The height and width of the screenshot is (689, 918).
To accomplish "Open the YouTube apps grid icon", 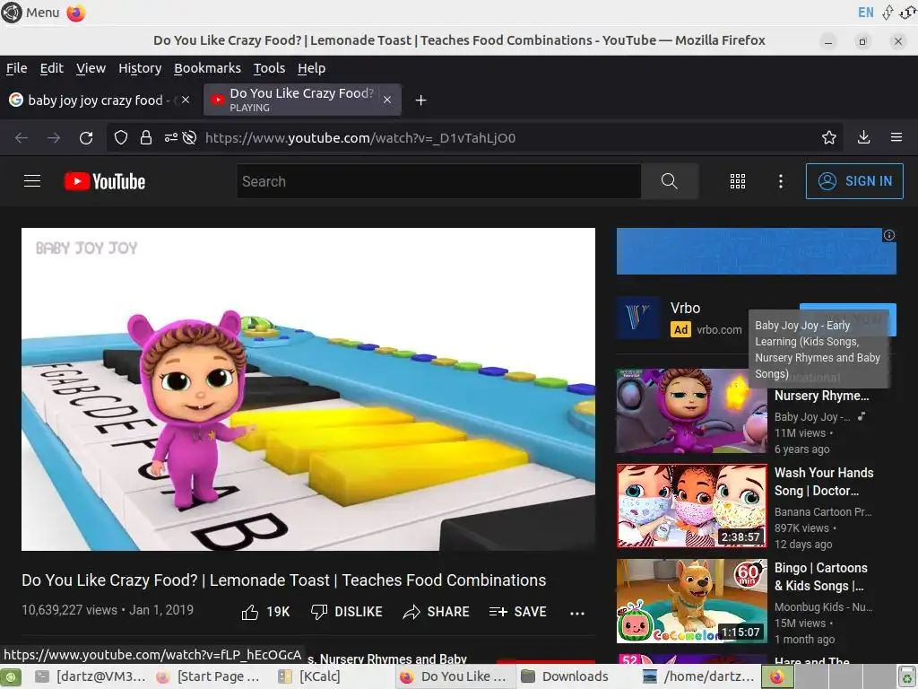I will (x=738, y=181).
